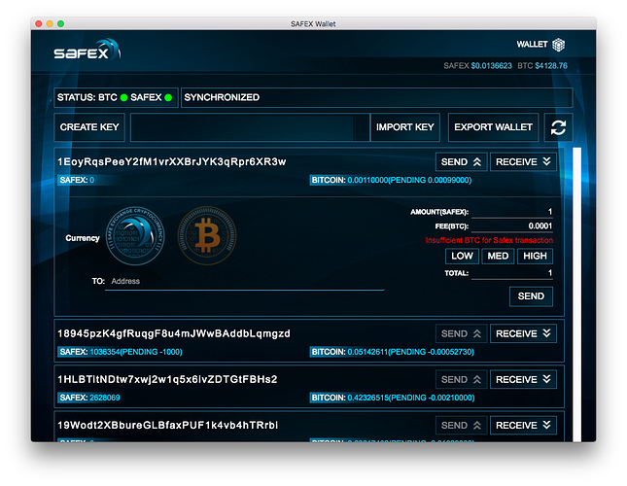Expand SEND for 19Wodt2XBbureGLBfaxPUF1k4vb4hTRrbi
Screen dimensions: 627x486
pos(461,426)
